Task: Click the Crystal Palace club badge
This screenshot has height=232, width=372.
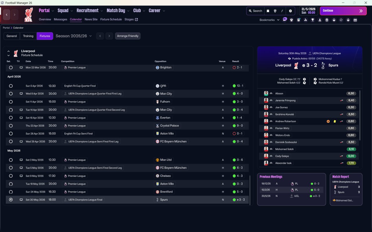Action: click(158, 126)
